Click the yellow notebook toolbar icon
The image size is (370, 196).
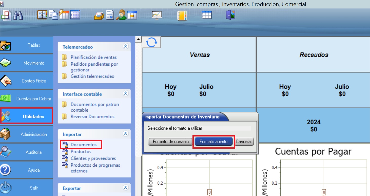click(182, 15)
